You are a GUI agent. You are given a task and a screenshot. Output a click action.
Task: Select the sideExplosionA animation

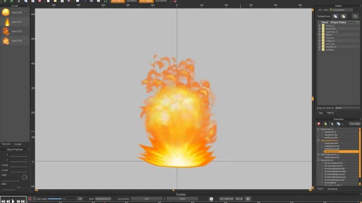332,146
